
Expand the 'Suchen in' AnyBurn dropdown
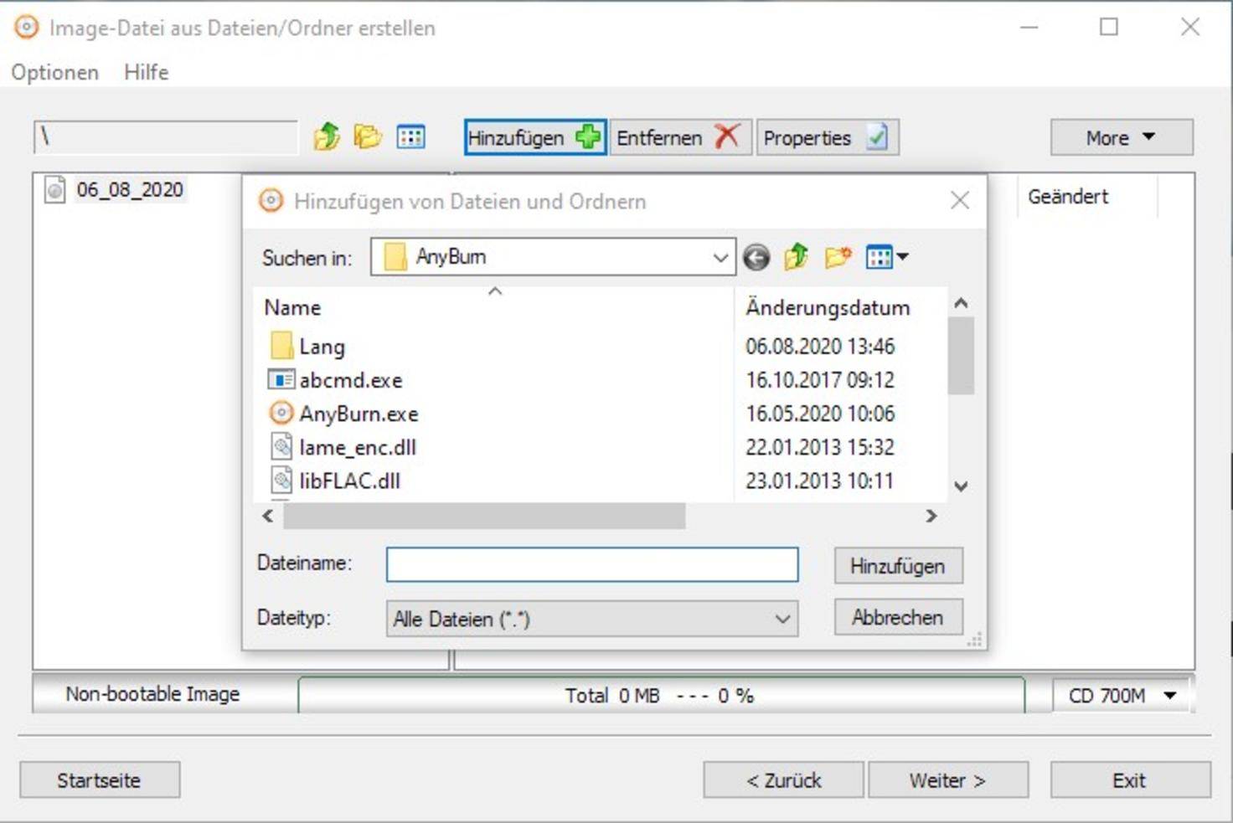pos(720,258)
